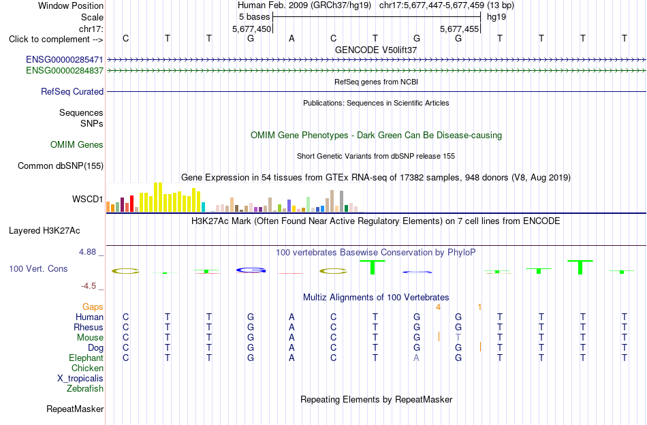
Task: Click the RepeatMasker track label
Action: pos(75,409)
